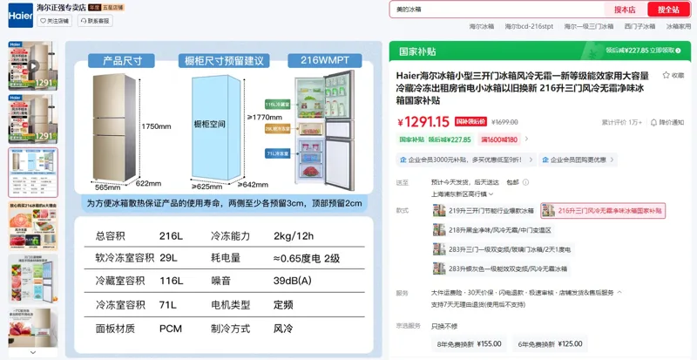Viewport: 697px width, 360px height.
Task: Click the 累计评价 1万+ reviews link
Action: 622,122
